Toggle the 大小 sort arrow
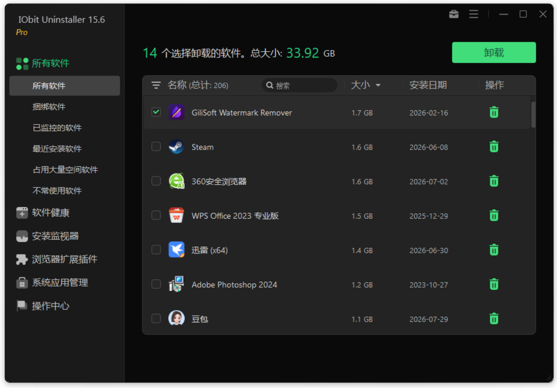 pos(378,86)
